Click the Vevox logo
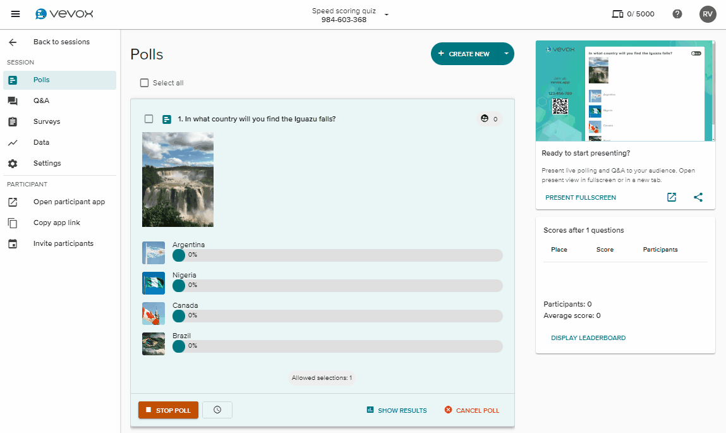726x433 pixels. pos(64,14)
